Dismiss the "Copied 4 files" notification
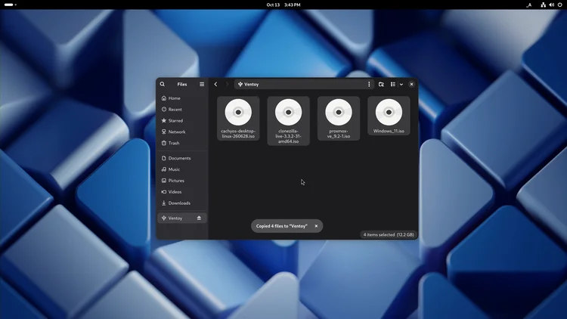This screenshot has height=319, width=567. [316, 226]
